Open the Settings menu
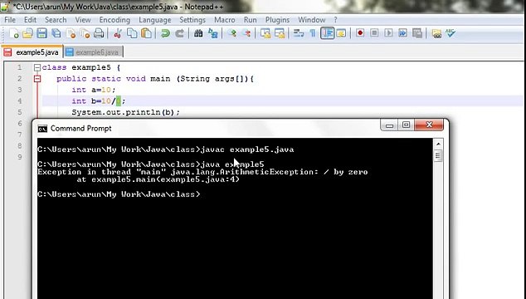 click(x=192, y=20)
